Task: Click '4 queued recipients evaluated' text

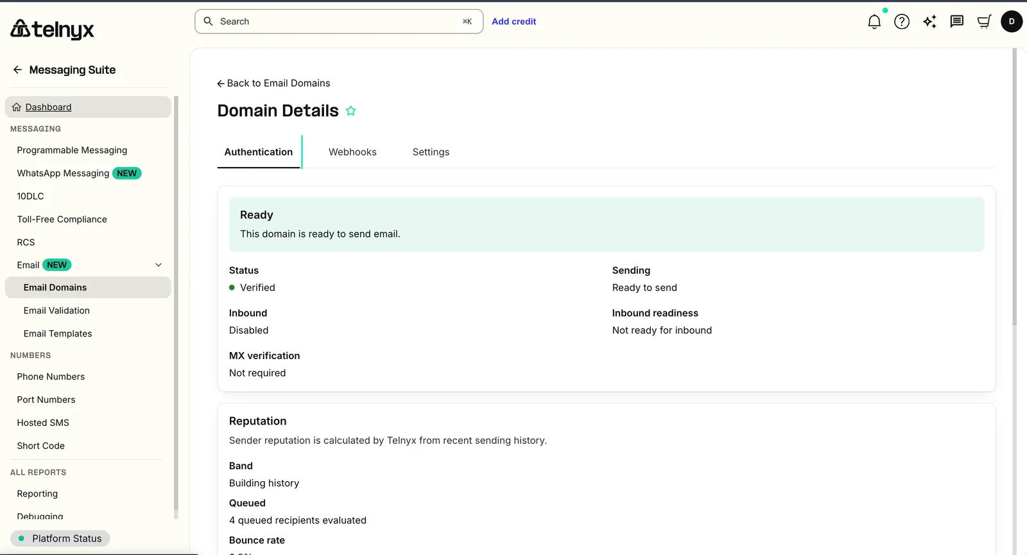Action: pos(298,520)
